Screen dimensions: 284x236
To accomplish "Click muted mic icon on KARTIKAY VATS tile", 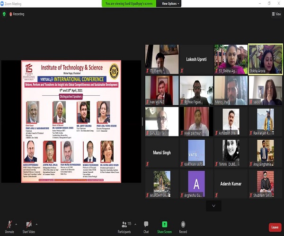I will pyautogui.click(x=182, y=164).
